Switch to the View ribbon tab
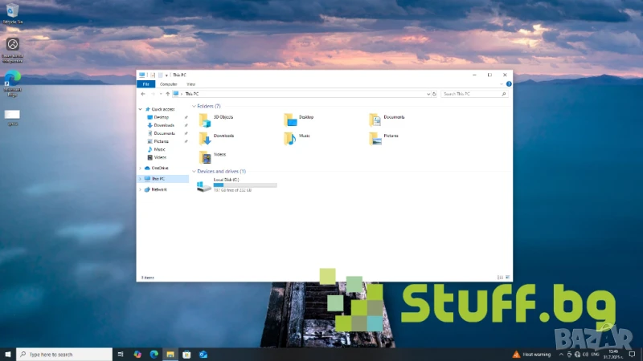This screenshot has width=643, height=361. (x=190, y=83)
